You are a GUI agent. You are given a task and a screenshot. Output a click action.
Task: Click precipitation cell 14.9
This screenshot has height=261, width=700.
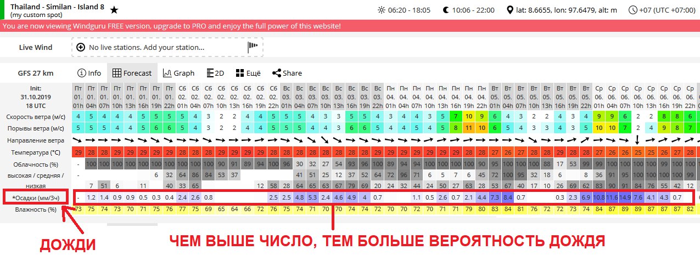(x=625, y=197)
